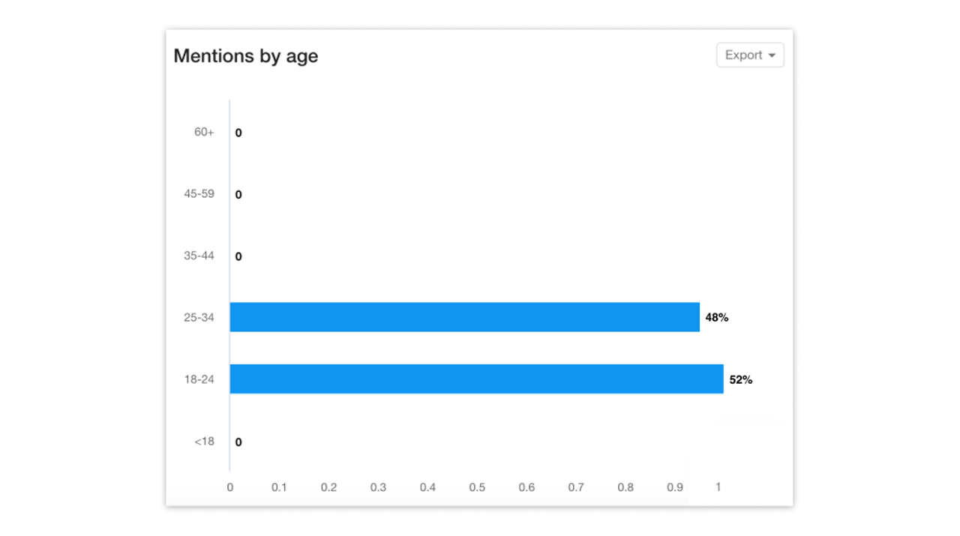960x536 pixels.
Task: Click the 35-44 age group label
Action: click(199, 256)
